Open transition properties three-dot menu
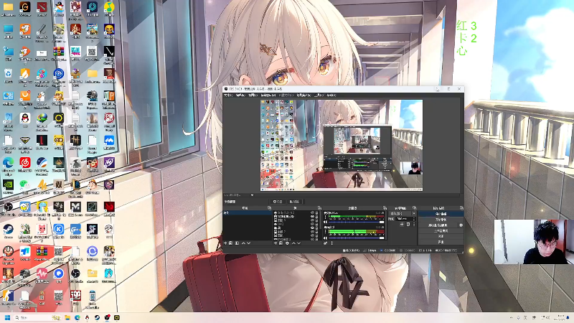Screen dimensions: 574x323 (x=414, y=225)
